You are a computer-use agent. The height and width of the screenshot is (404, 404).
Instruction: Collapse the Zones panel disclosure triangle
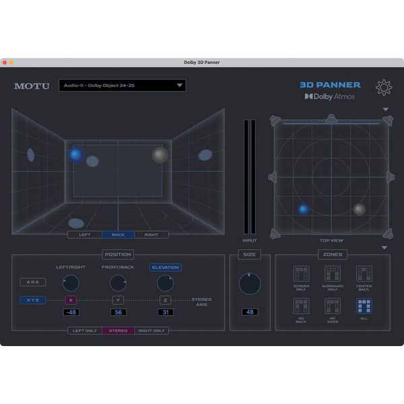click(384, 248)
